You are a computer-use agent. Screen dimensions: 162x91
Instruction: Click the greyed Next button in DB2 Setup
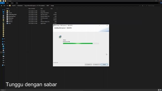pos(96,64)
